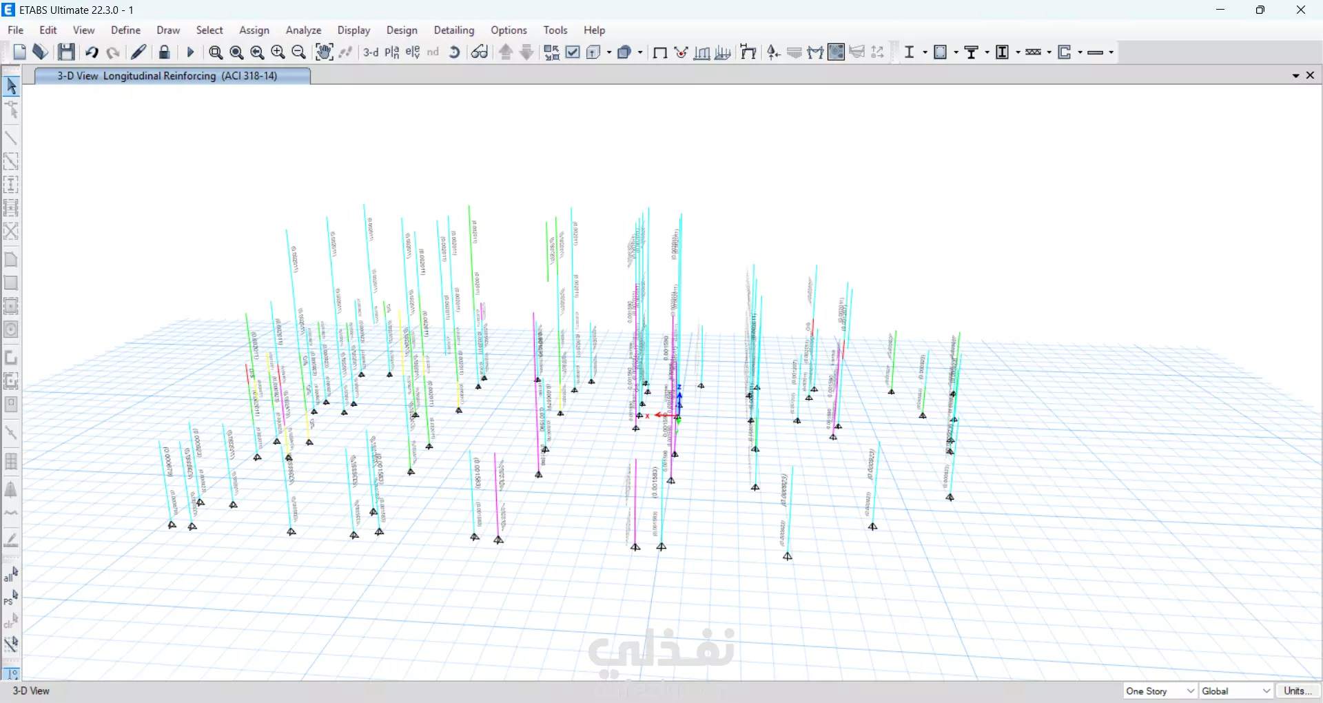Viewport: 1323px width, 703px height.
Task: Open the One Story dropdown
Action: (1160, 691)
